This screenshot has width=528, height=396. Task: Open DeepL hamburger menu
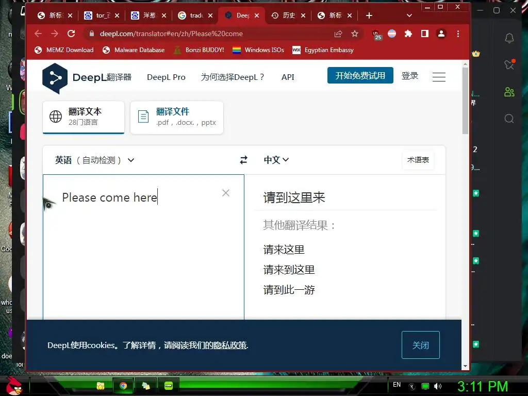point(439,77)
